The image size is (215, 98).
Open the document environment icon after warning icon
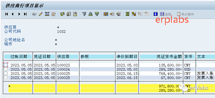[62, 14]
